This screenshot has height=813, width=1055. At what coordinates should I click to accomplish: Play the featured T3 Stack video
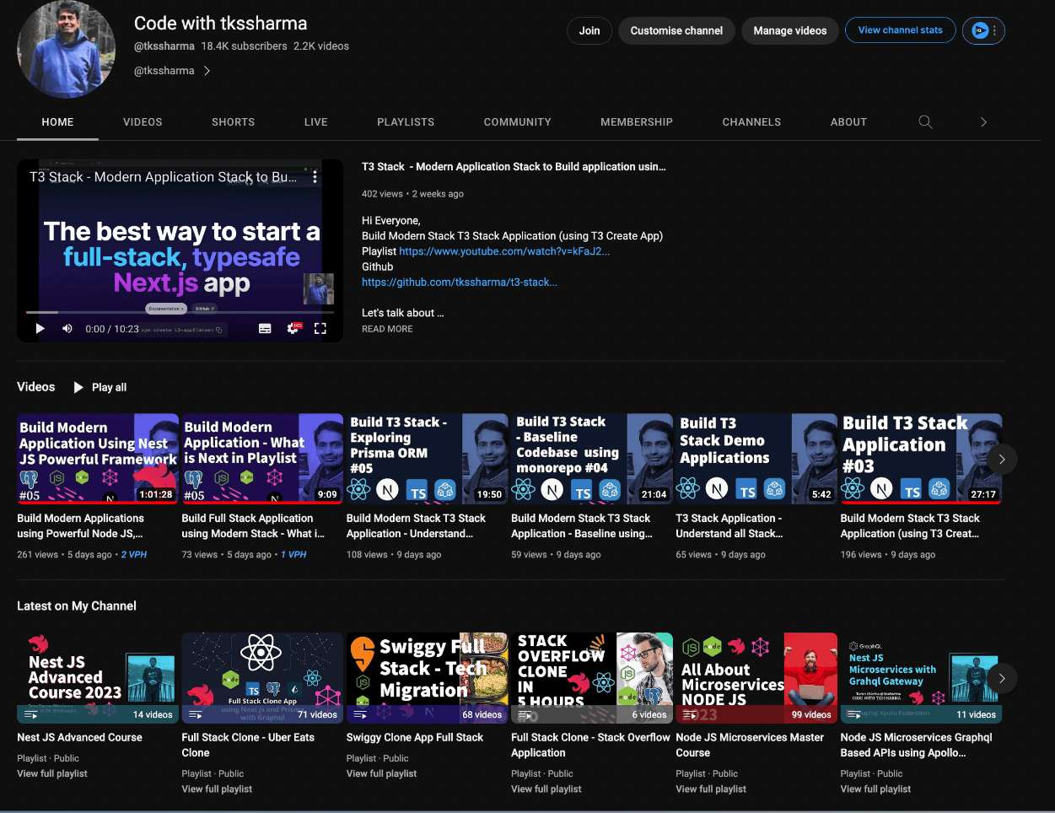point(40,329)
